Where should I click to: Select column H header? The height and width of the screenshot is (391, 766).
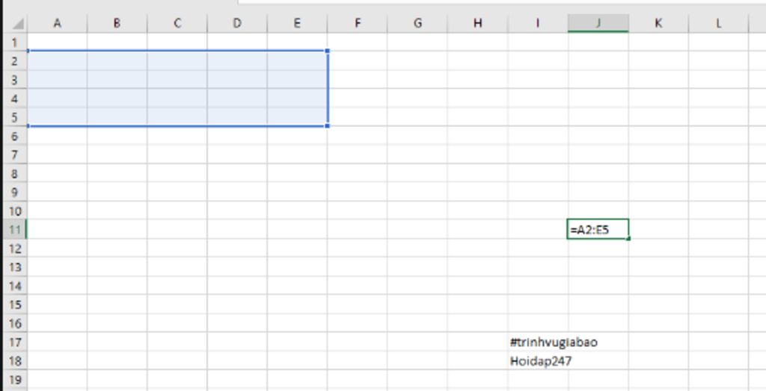478,23
